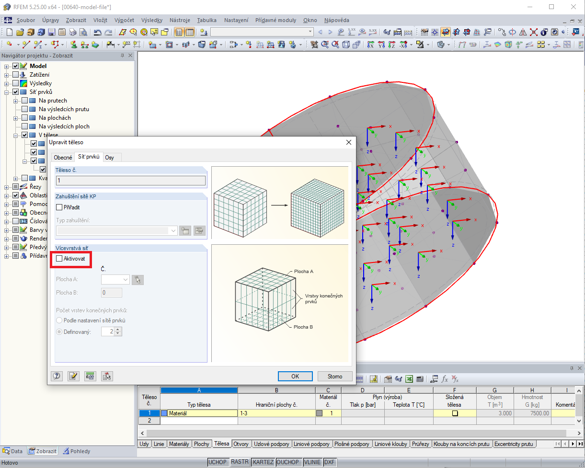Click the Open file folder toolbar icon

(20, 32)
